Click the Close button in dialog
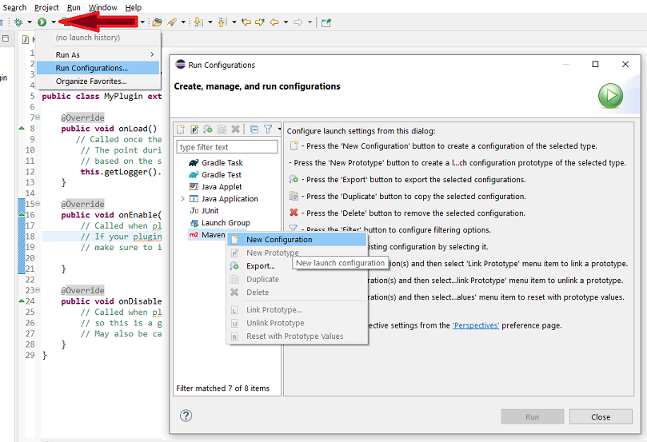The width and height of the screenshot is (647, 442). [x=601, y=416]
